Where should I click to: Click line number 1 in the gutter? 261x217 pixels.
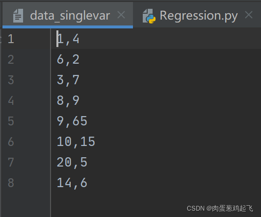[x=11, y=39]
